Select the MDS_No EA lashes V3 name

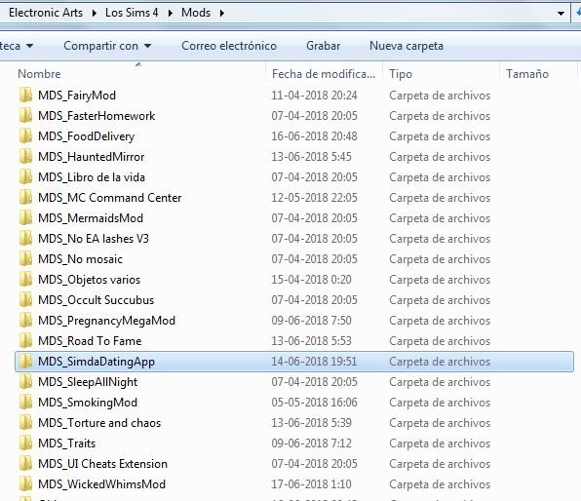click(94, 238)
